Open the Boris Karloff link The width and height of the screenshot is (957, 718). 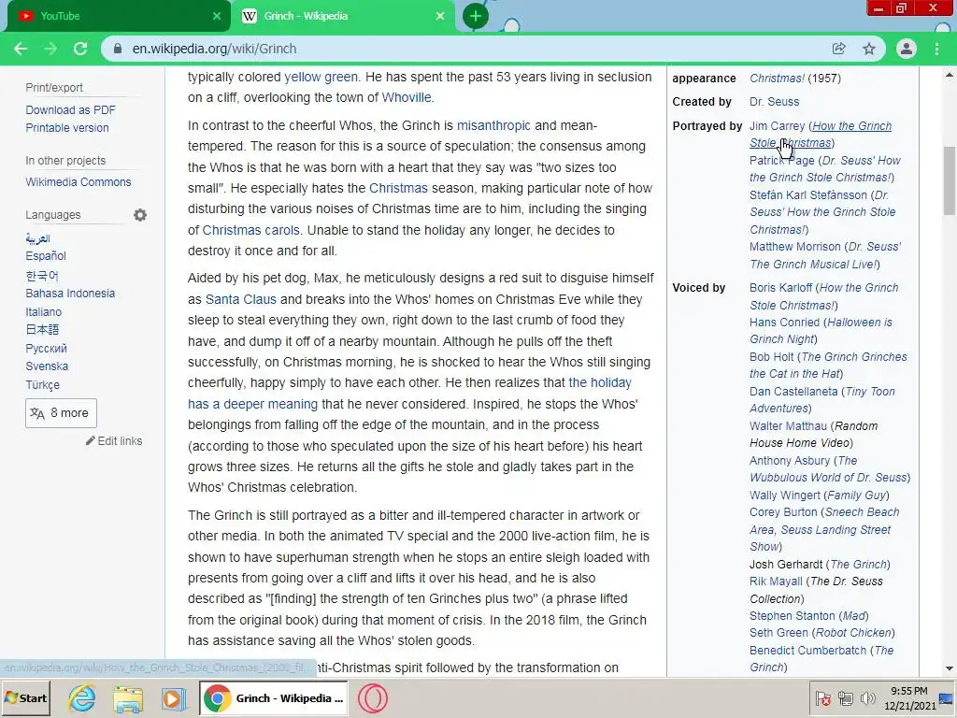pyautogui.click(x=781, y=288)
